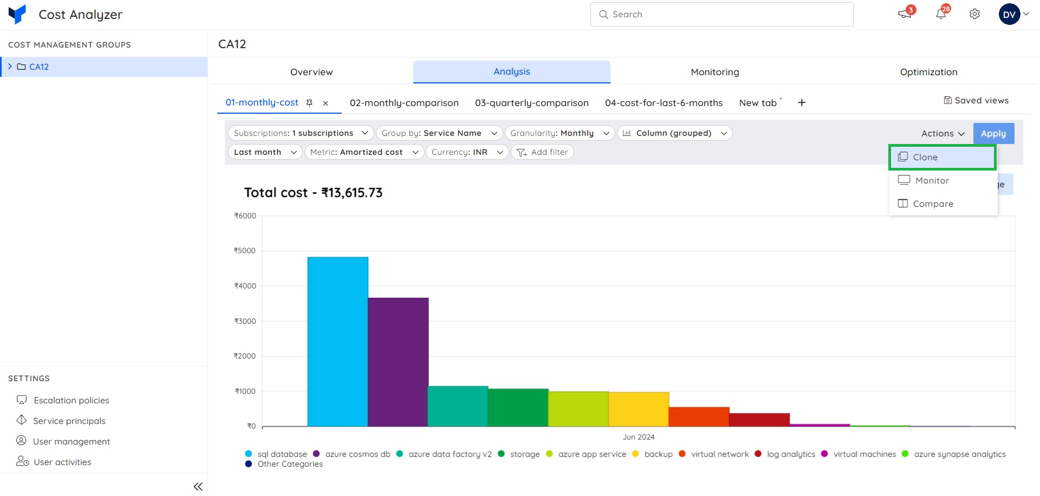Open Escalation policies settings
Image resolution: width=1040 pixels, height=496 pixels.
[71, 400]
